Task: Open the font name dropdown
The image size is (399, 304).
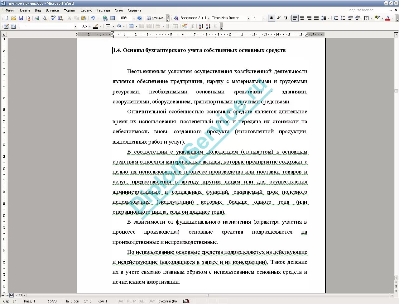Action: tap(248, 18)
